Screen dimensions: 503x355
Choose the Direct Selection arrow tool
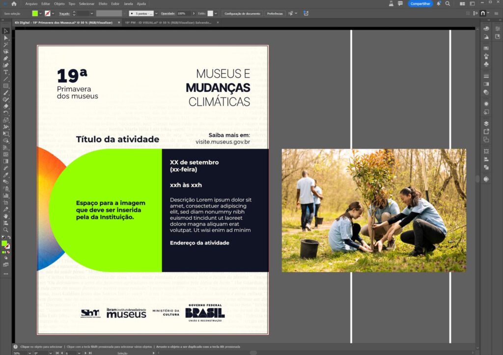pos(6,37)
